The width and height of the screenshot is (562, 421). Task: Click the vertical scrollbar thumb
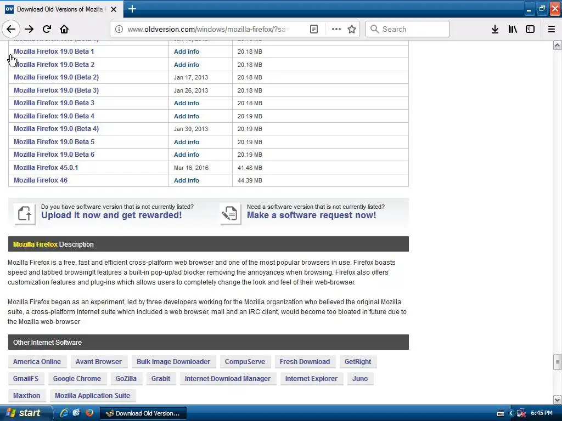558,362
